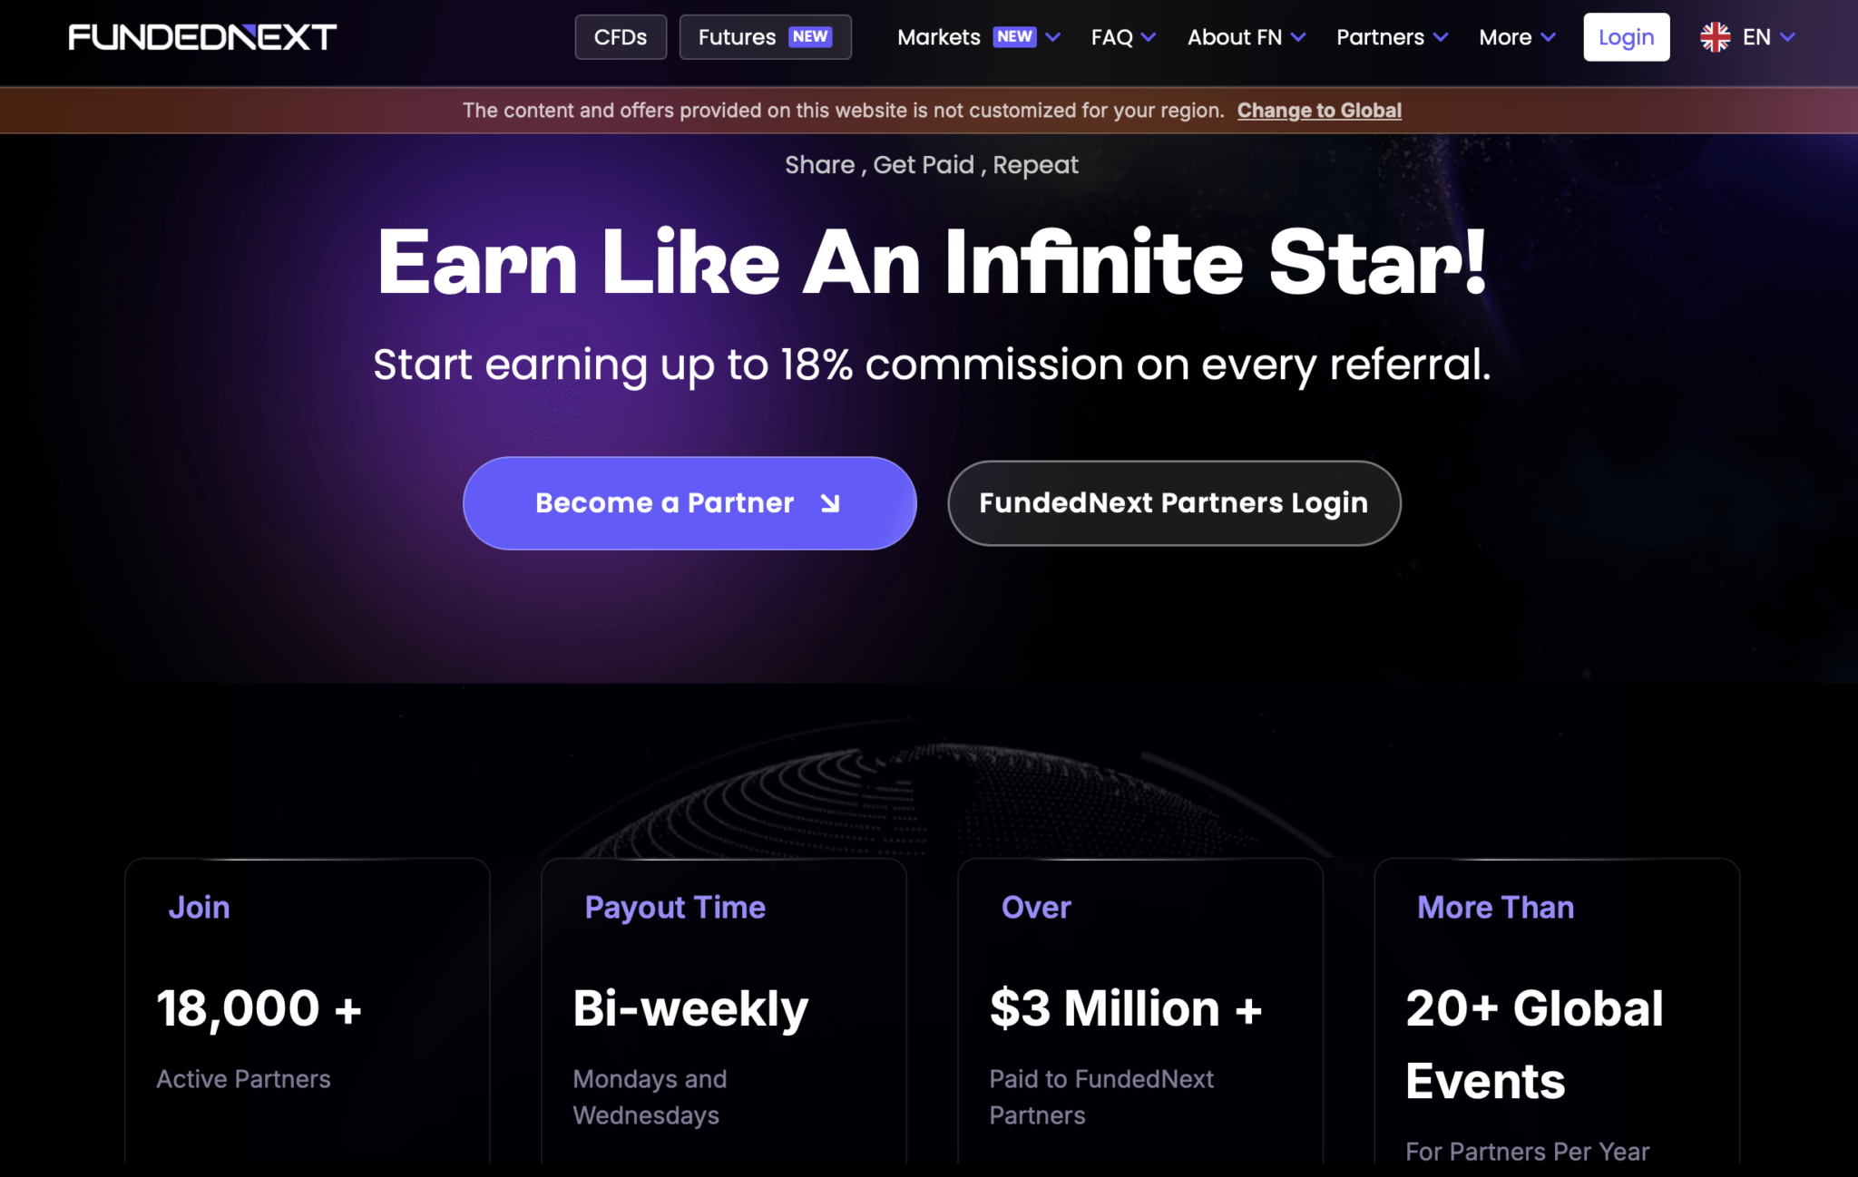Expand the FAQ dropdown chevron
This screenshot has width=1858, height=1177.
pos(1149,37)
